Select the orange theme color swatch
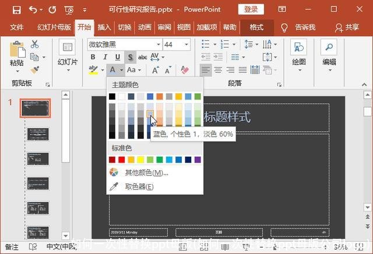373x254 pixels. tap(160, 97)
